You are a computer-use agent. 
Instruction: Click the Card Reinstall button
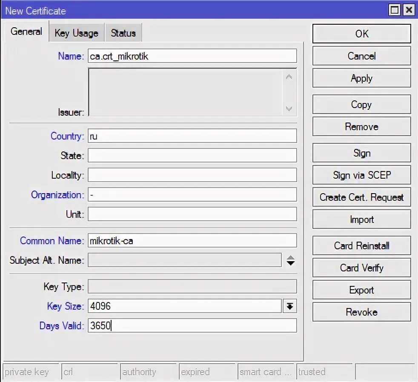[361, 245]
